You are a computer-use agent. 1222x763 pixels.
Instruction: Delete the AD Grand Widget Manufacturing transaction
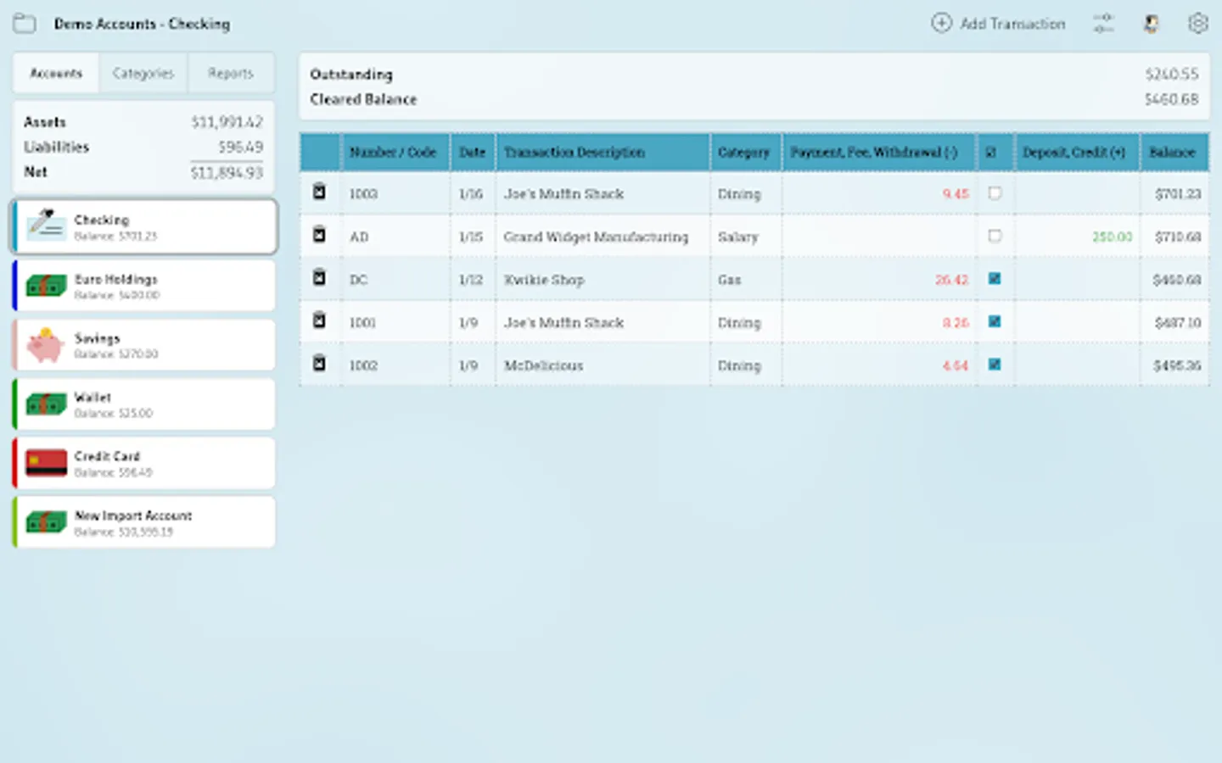pyautogui.click(x=319, y=234)
